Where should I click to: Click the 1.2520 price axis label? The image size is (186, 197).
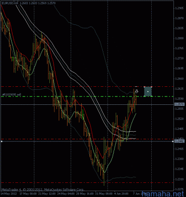click(x=179, y=118)
